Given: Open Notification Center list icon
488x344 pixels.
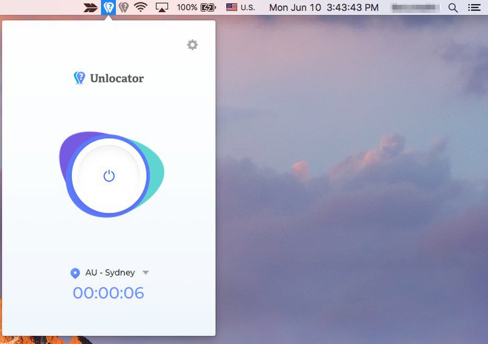Looking at the screenshot, I should pyautogui.click(x=475, y=7).
